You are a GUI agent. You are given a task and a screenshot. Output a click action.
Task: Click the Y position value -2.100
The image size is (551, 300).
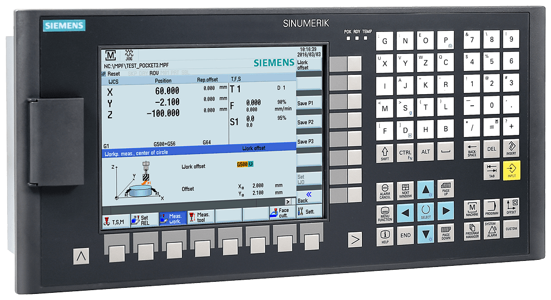point(168,102)
